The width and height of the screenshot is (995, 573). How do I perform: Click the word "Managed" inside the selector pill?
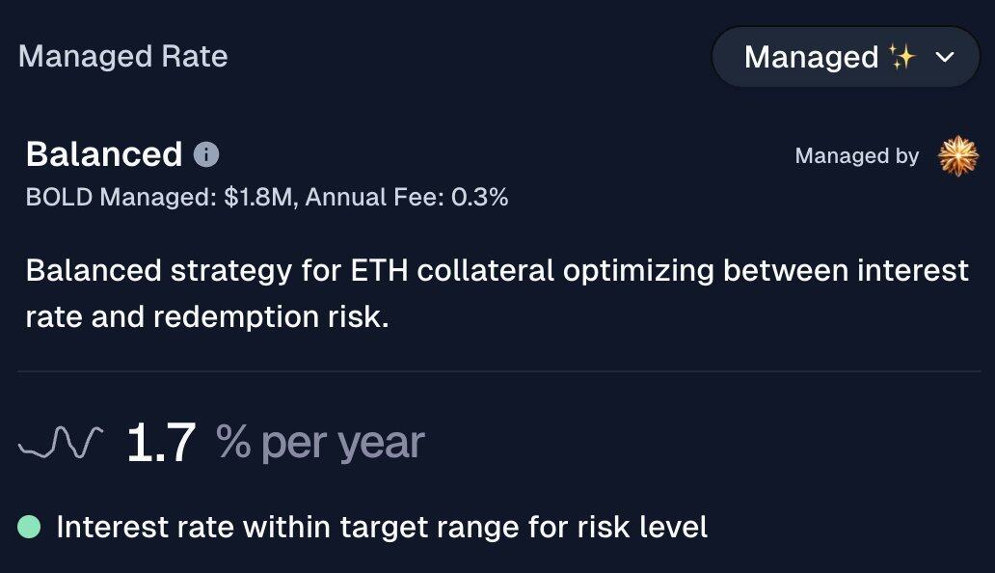tap(811, 57)
